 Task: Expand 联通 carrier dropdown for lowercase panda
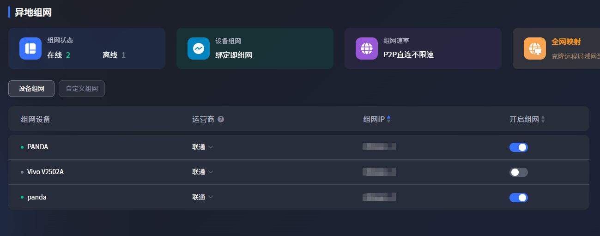coord(203,197)
